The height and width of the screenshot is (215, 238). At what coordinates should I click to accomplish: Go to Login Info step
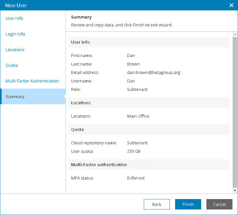coord(15,34)
